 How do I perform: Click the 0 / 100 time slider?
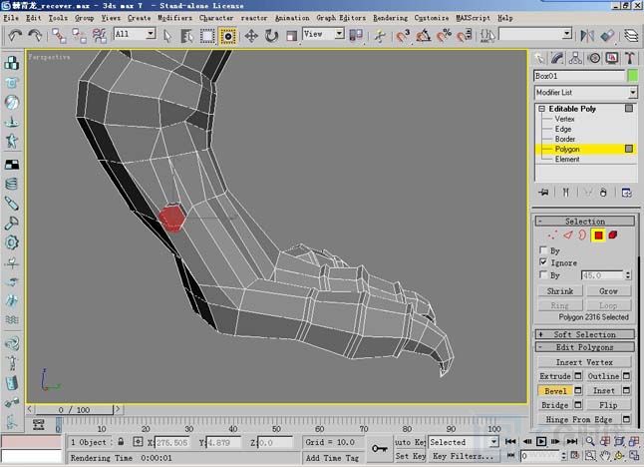pyautogui.click(x=74, y=409)
